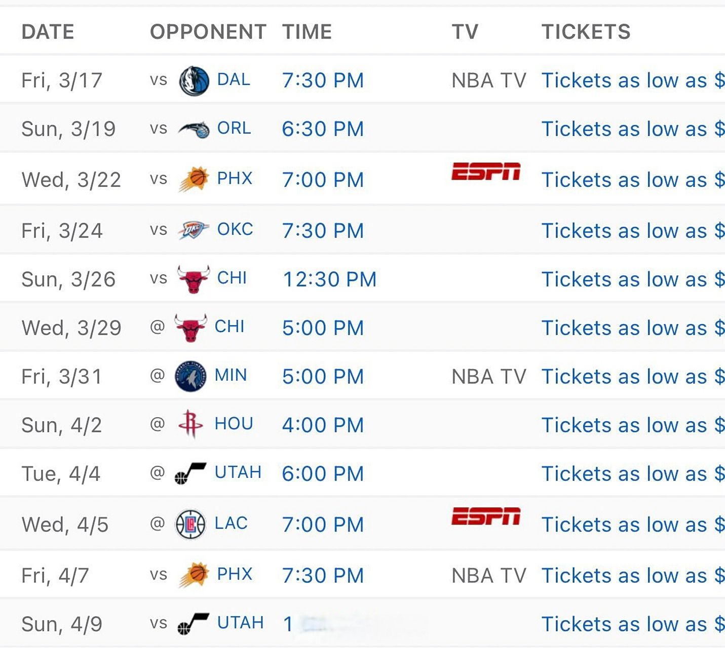The image size is (725, 648).
Task: Click the Oklahoma City Thunder logo
Action: pyautogui.click(x=194, y=230)
